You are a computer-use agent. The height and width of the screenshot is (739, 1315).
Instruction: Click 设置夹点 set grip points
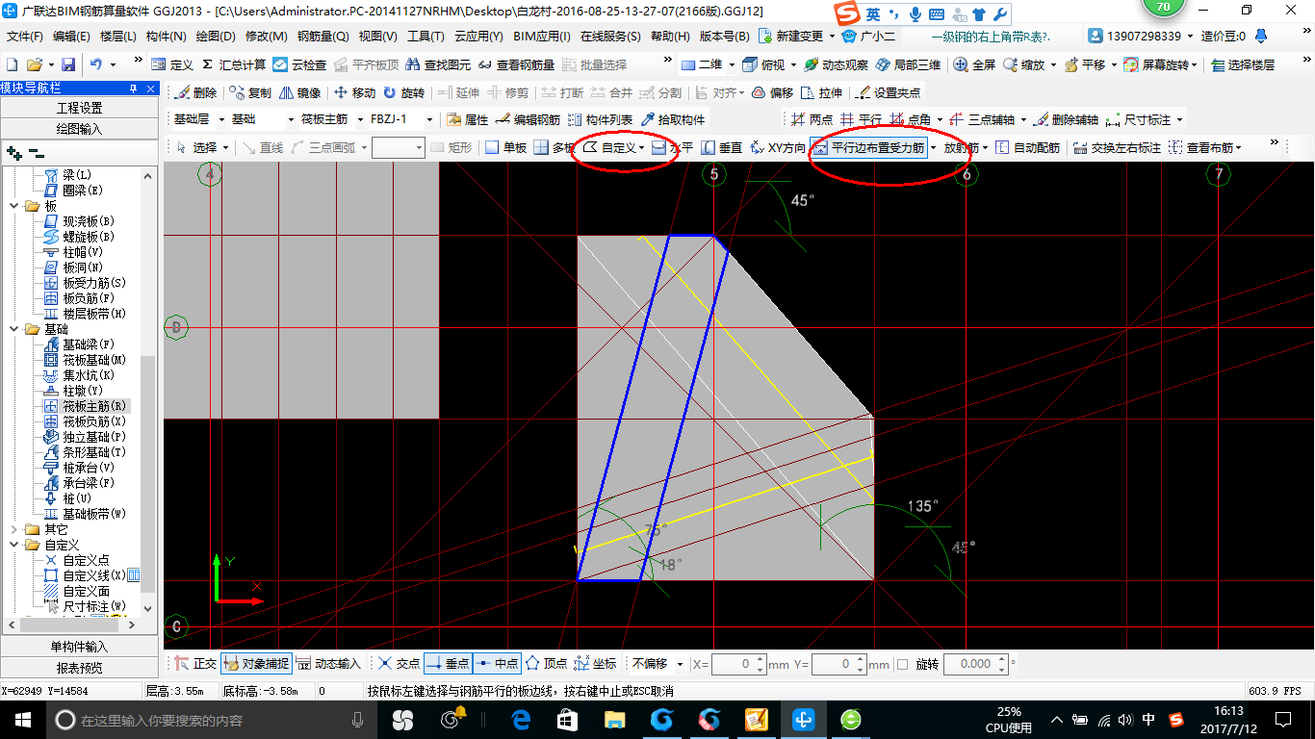pos(889,92)
